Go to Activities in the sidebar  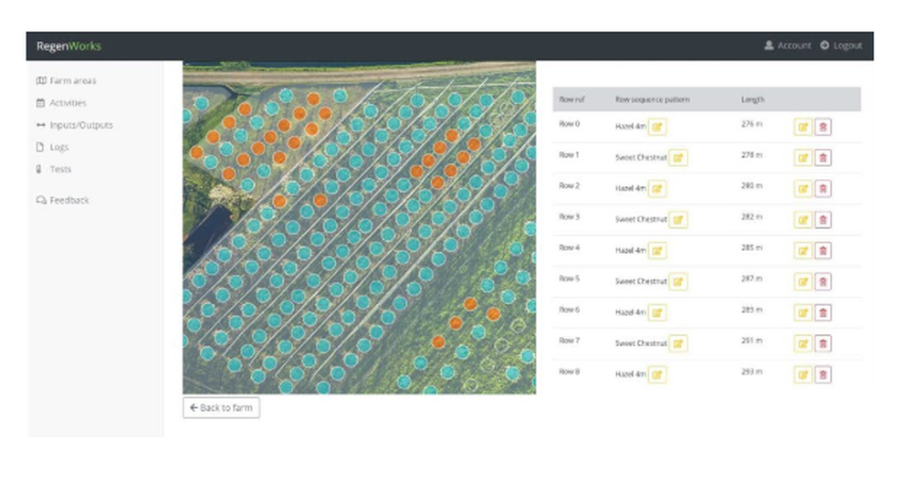point(61,103)
